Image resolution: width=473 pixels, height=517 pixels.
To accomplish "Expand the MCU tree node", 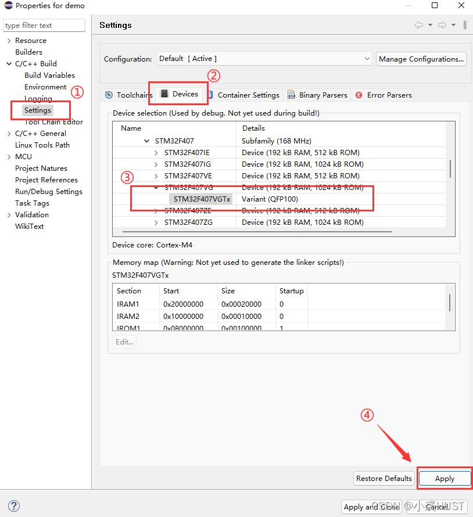I will tap(9, 157).
